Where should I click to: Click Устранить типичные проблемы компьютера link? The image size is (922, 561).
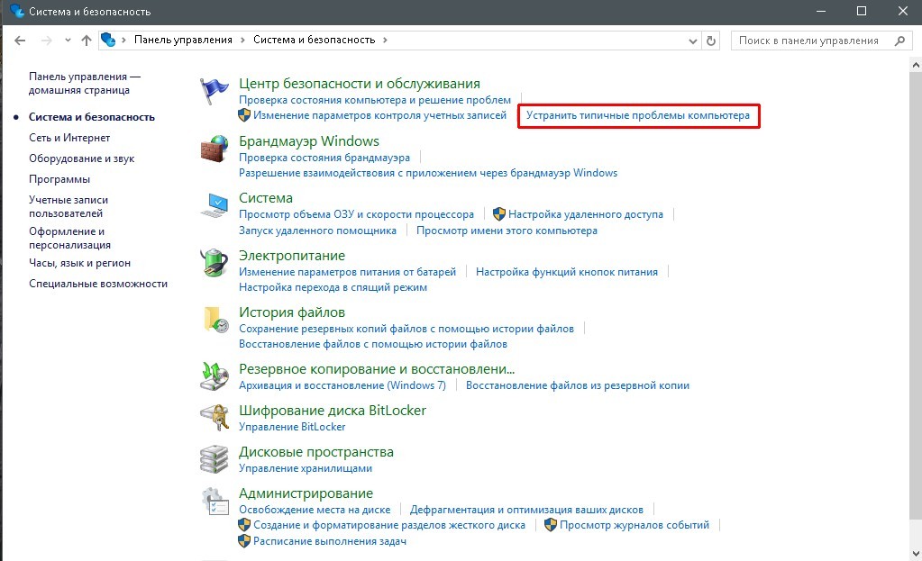[638, 115]
